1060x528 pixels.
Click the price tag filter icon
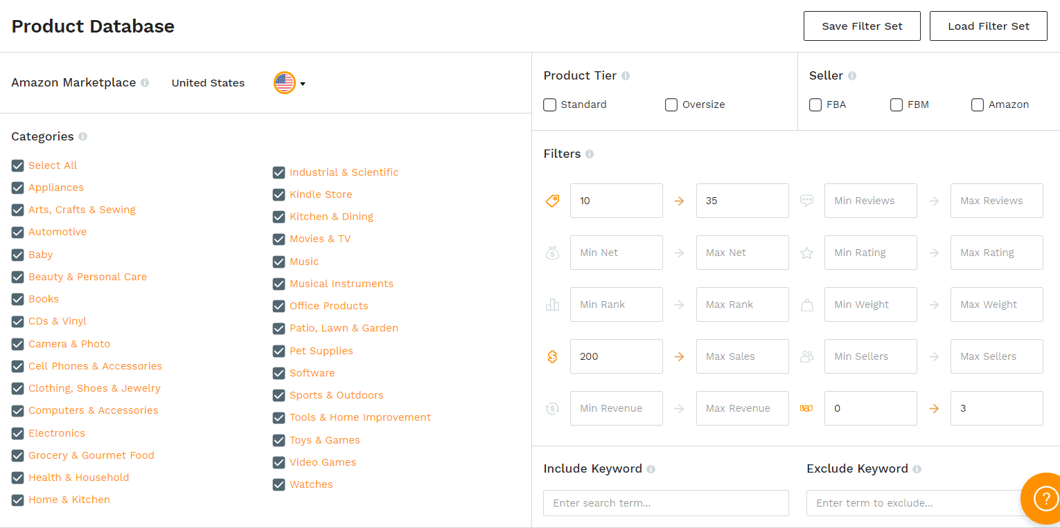pos(552,200)
